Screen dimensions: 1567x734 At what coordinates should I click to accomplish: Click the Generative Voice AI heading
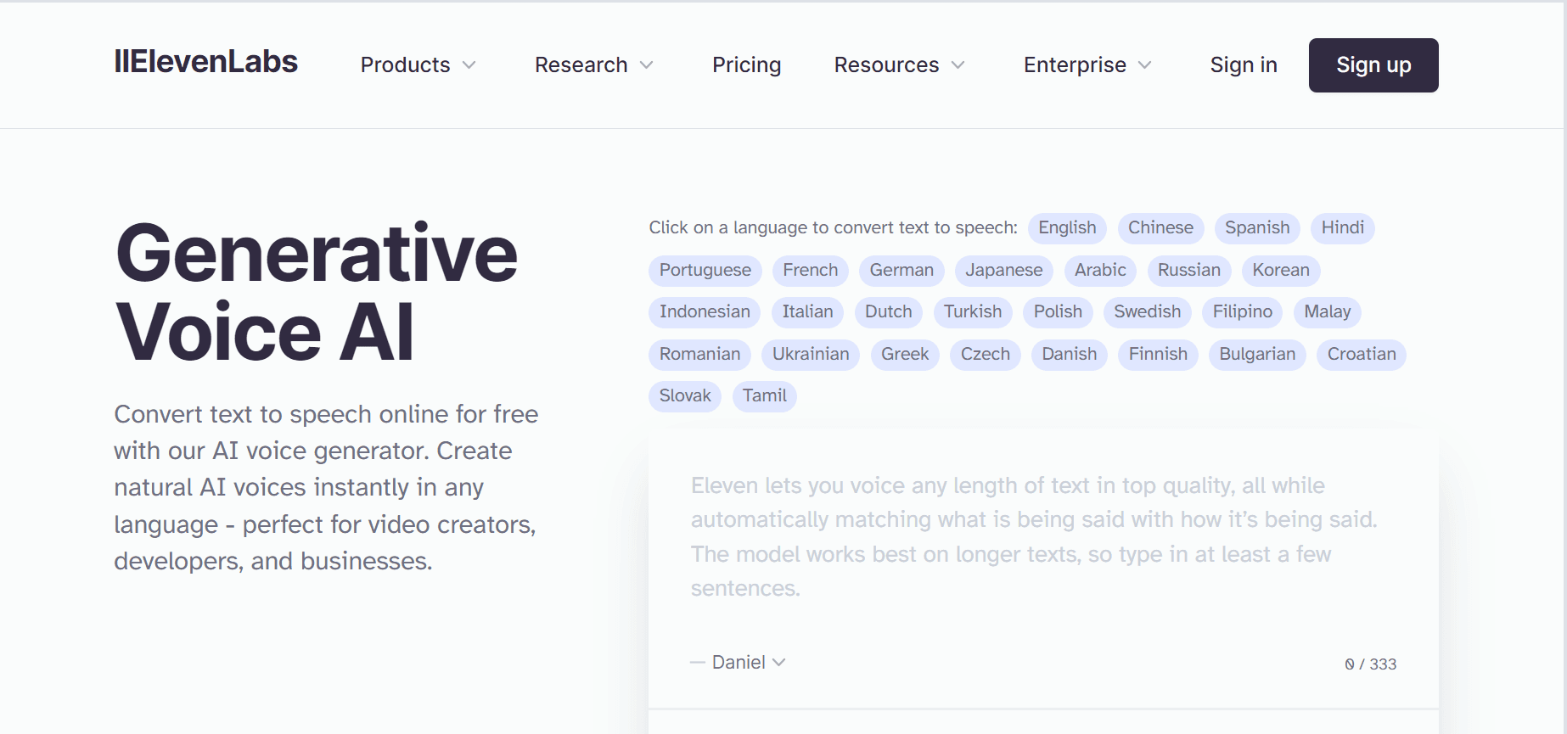[317, 291]
